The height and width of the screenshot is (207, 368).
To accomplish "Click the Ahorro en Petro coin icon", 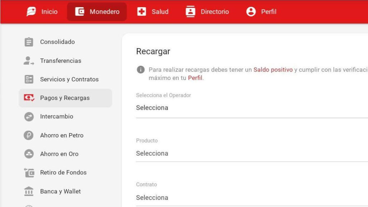I will (29, 135).
